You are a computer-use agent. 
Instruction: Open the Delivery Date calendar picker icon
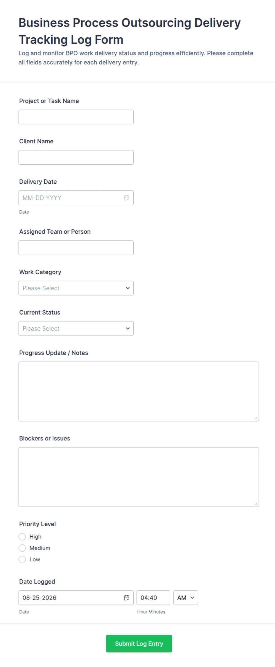click(x=127, y=198)
